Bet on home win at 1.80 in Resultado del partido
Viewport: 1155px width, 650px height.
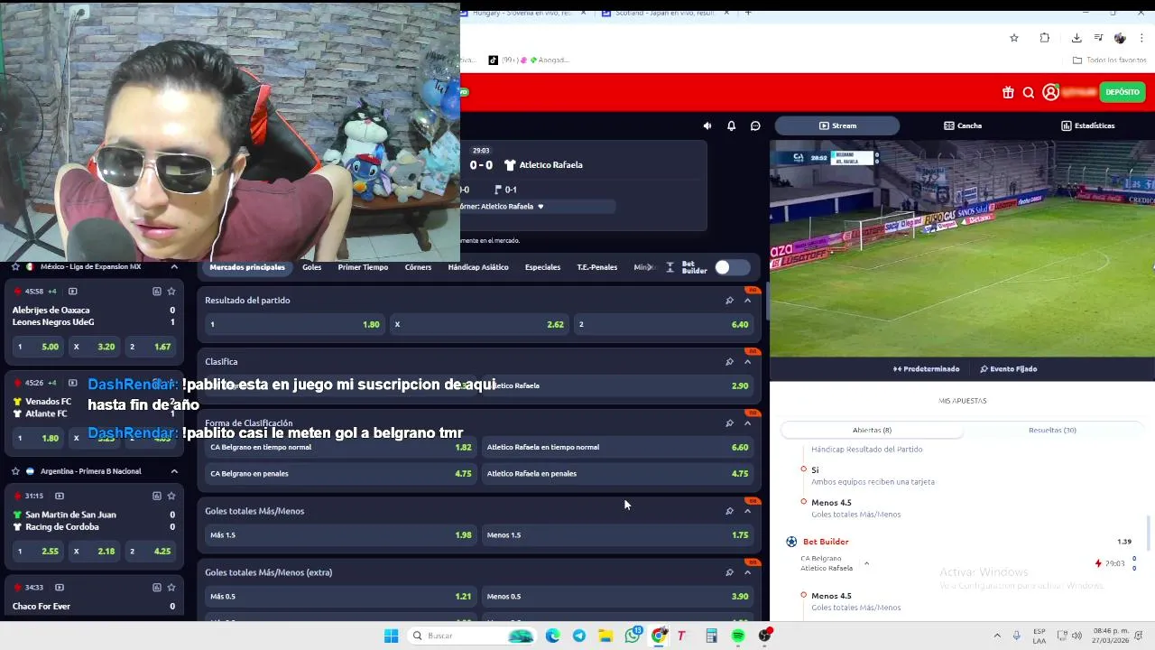[295, 324]
